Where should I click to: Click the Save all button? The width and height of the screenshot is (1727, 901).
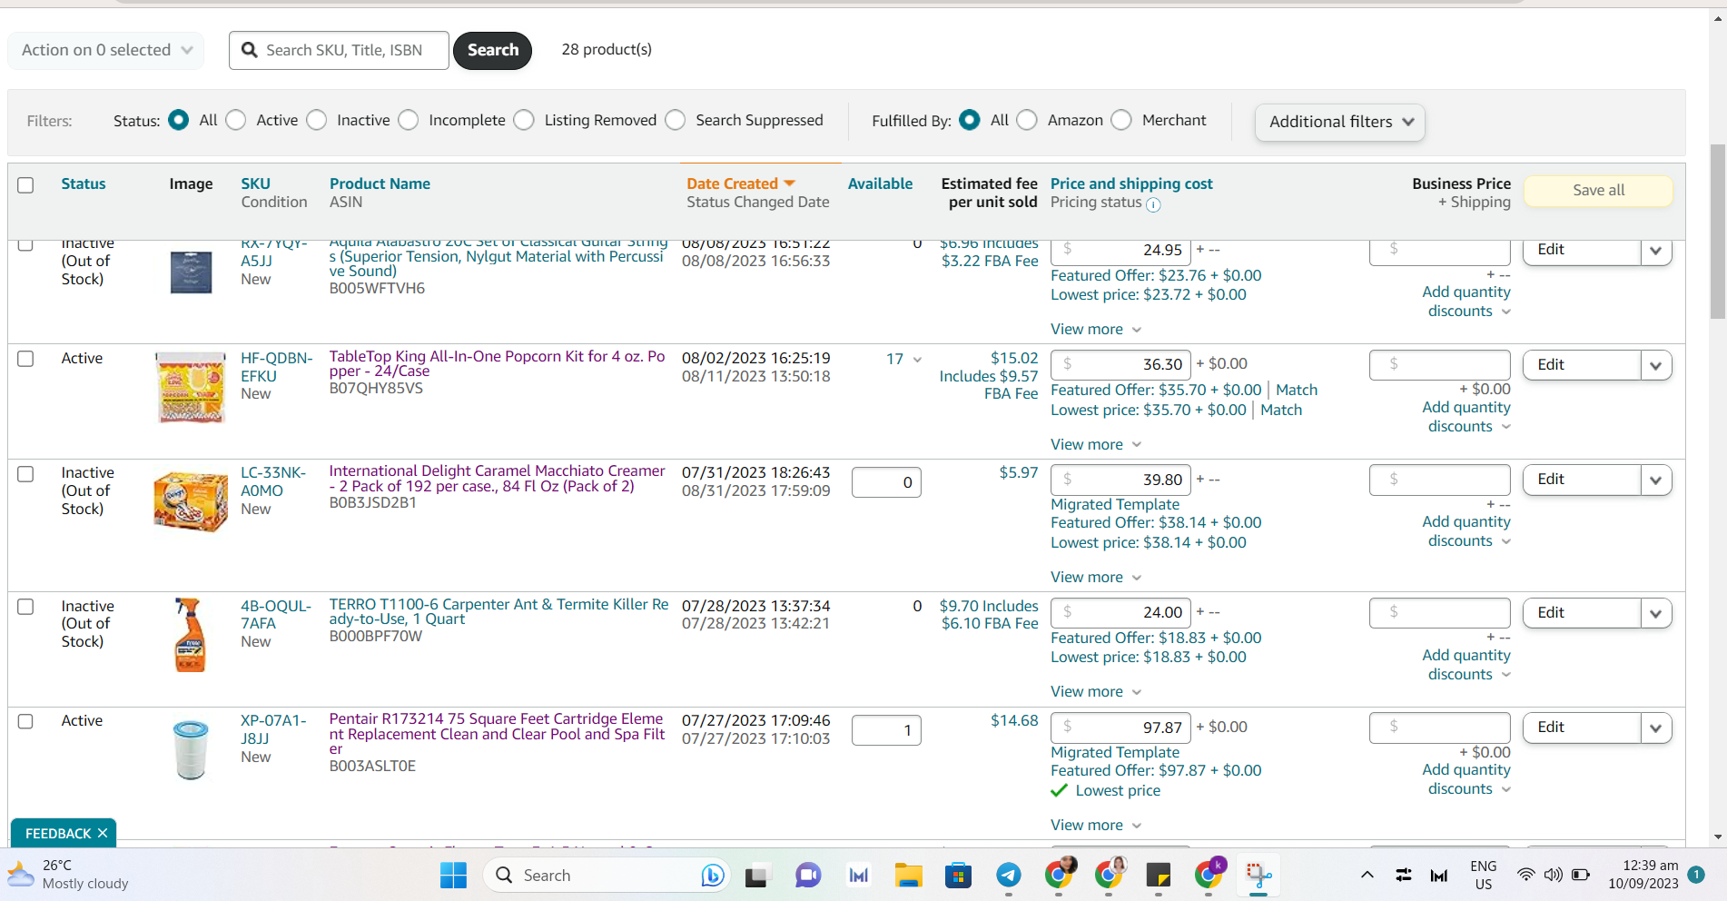[x=1598, y=190]
